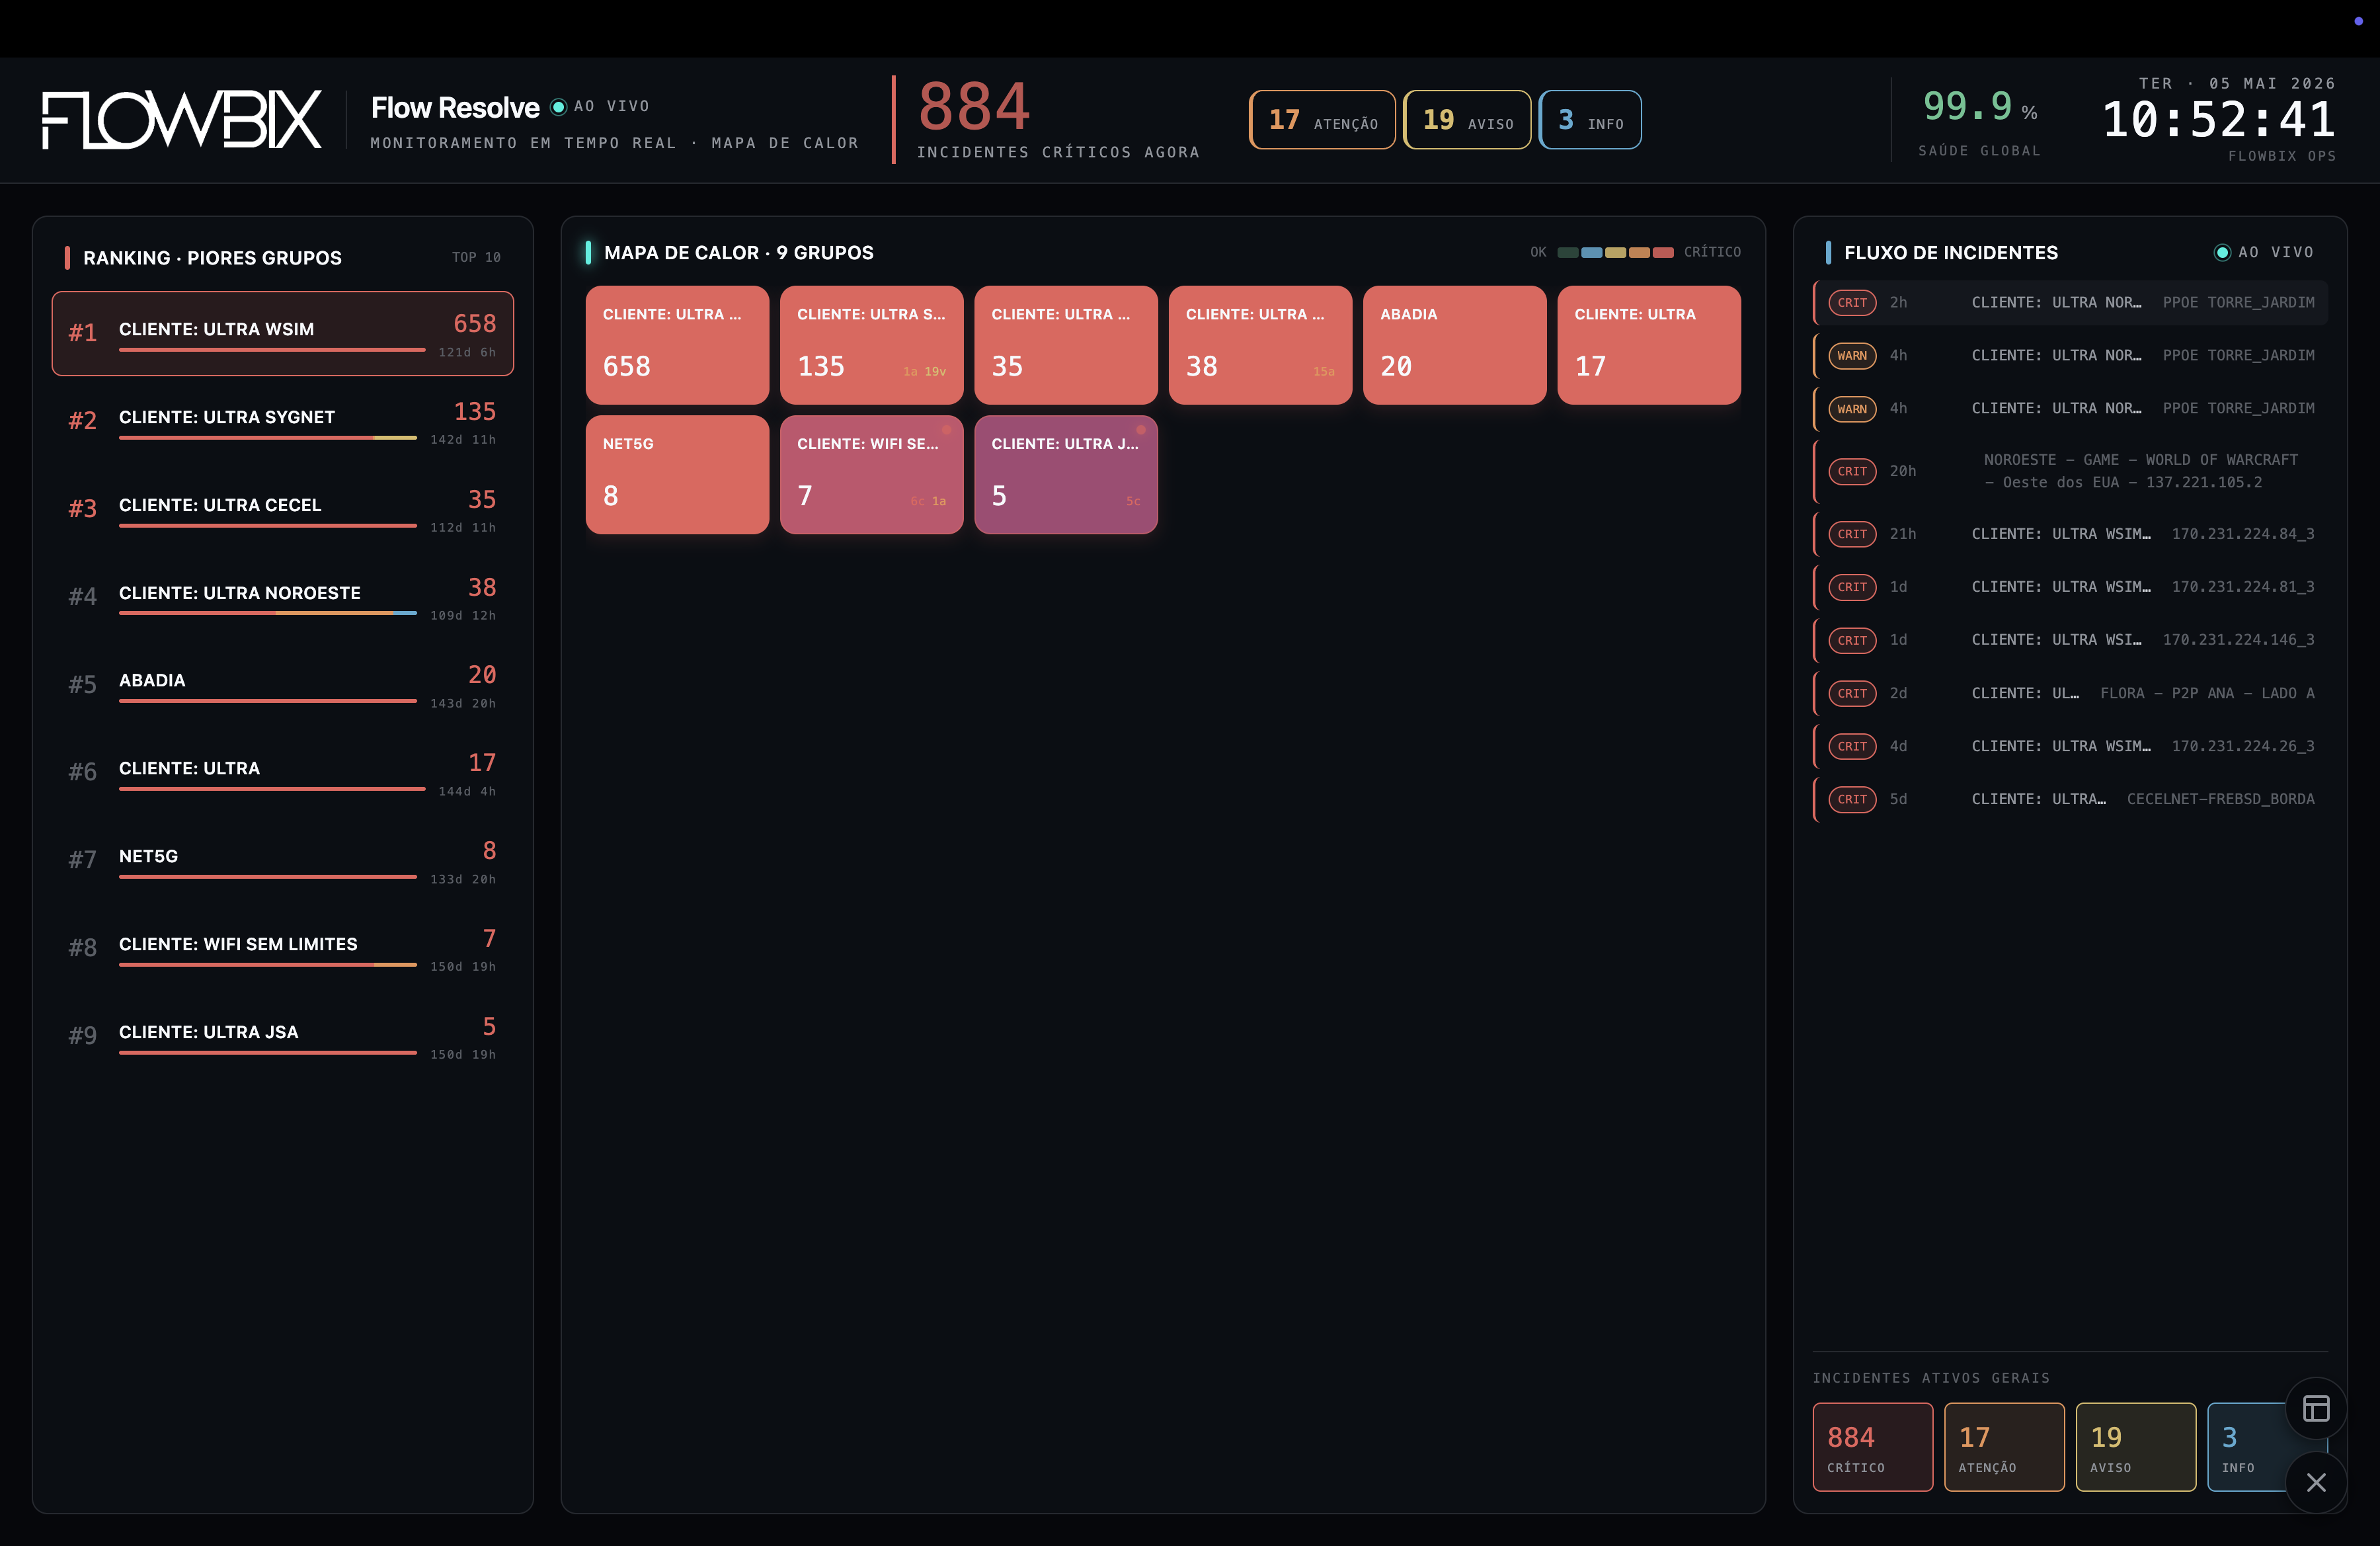Close the floating panel with X button
This screenshot has width=2380, height=1546.
point(2316,1482)
